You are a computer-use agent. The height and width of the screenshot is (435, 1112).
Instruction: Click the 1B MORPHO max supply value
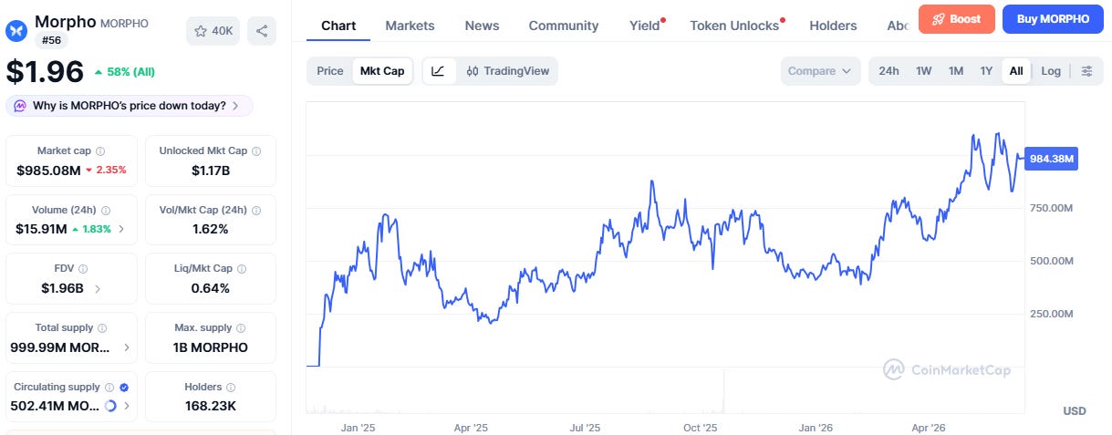point(211,347)
